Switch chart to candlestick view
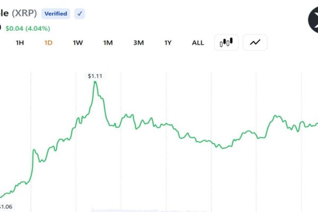Image resolution: width=318 pixels, height=212 pixels. (x=226, y=42)
